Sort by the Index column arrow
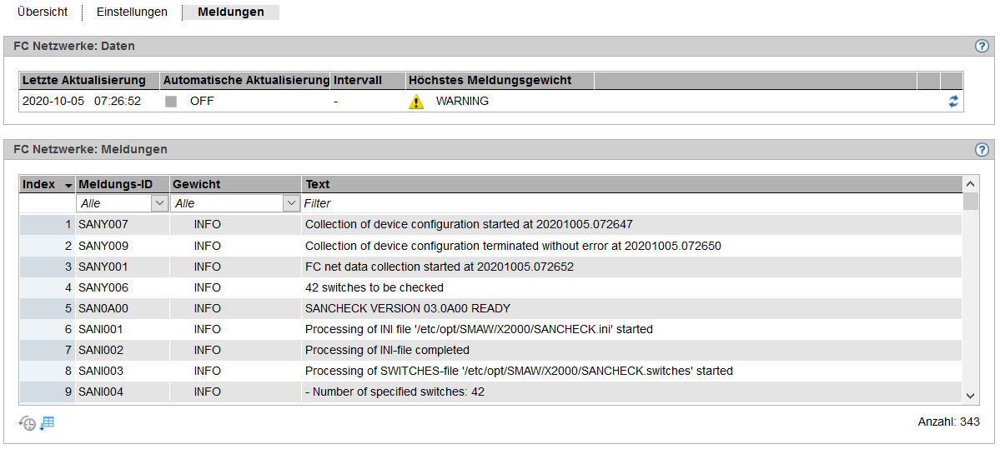The height and width of the screenshot is (449, 1000). [68, 185]
